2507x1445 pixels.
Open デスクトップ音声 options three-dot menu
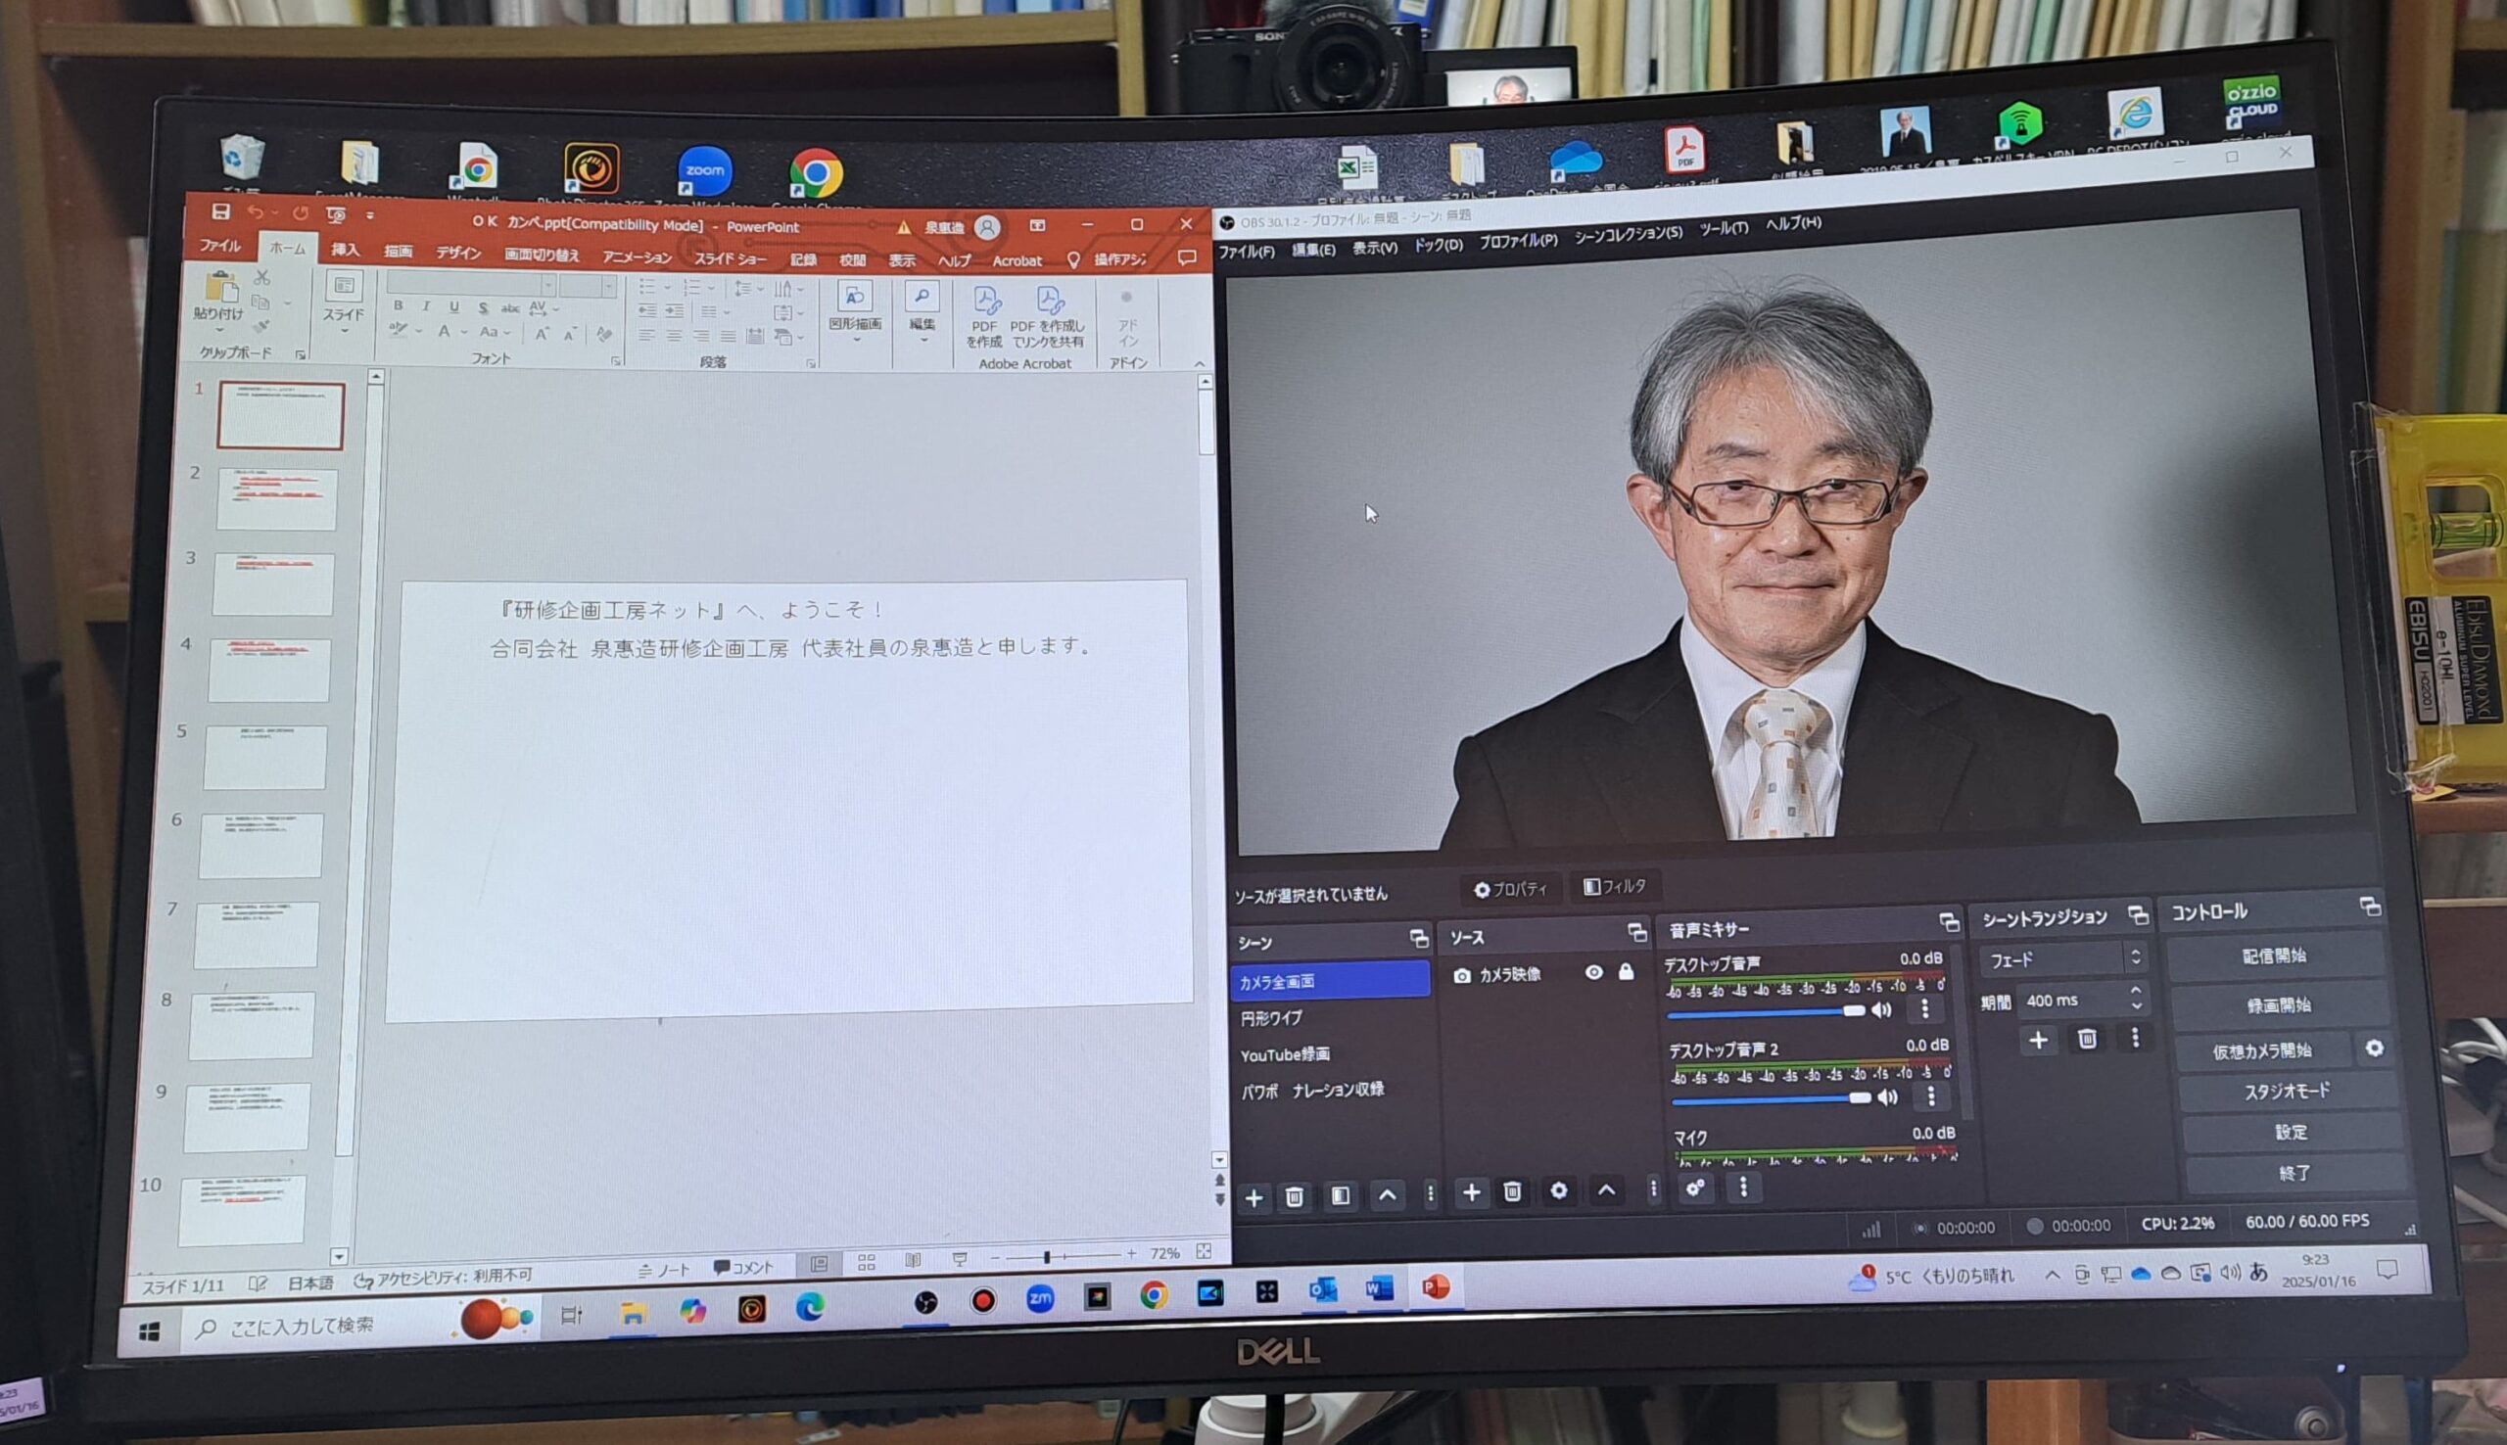tap(1924, 1009)
